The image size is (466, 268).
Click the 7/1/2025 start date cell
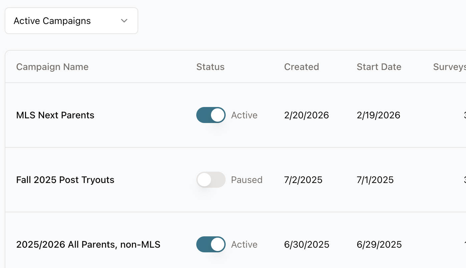(x=375, y=180)
